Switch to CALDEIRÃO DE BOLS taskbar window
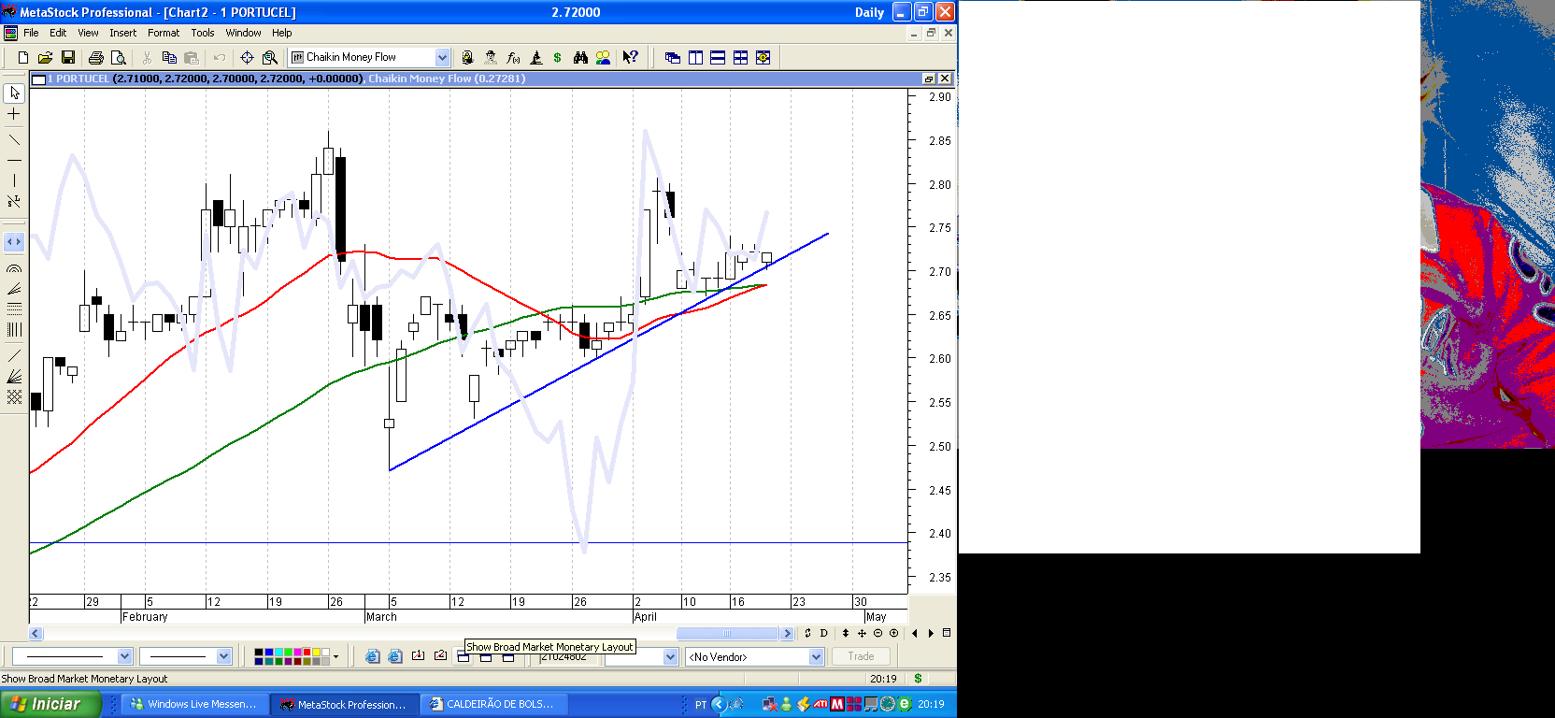1555x718 pixels. click(493, 704)
